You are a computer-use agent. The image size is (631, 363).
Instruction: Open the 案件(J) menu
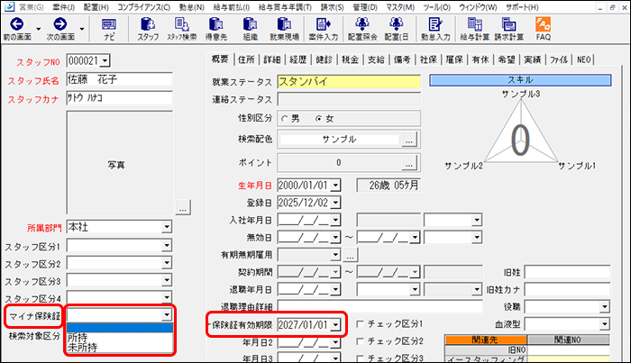[64, 7]
